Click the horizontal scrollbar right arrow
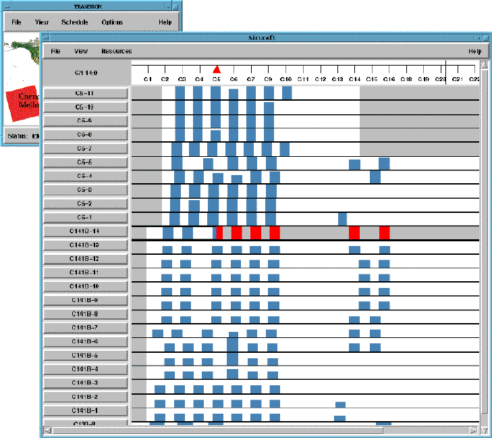This screenshot has height=438, width=492. point(474,429)
